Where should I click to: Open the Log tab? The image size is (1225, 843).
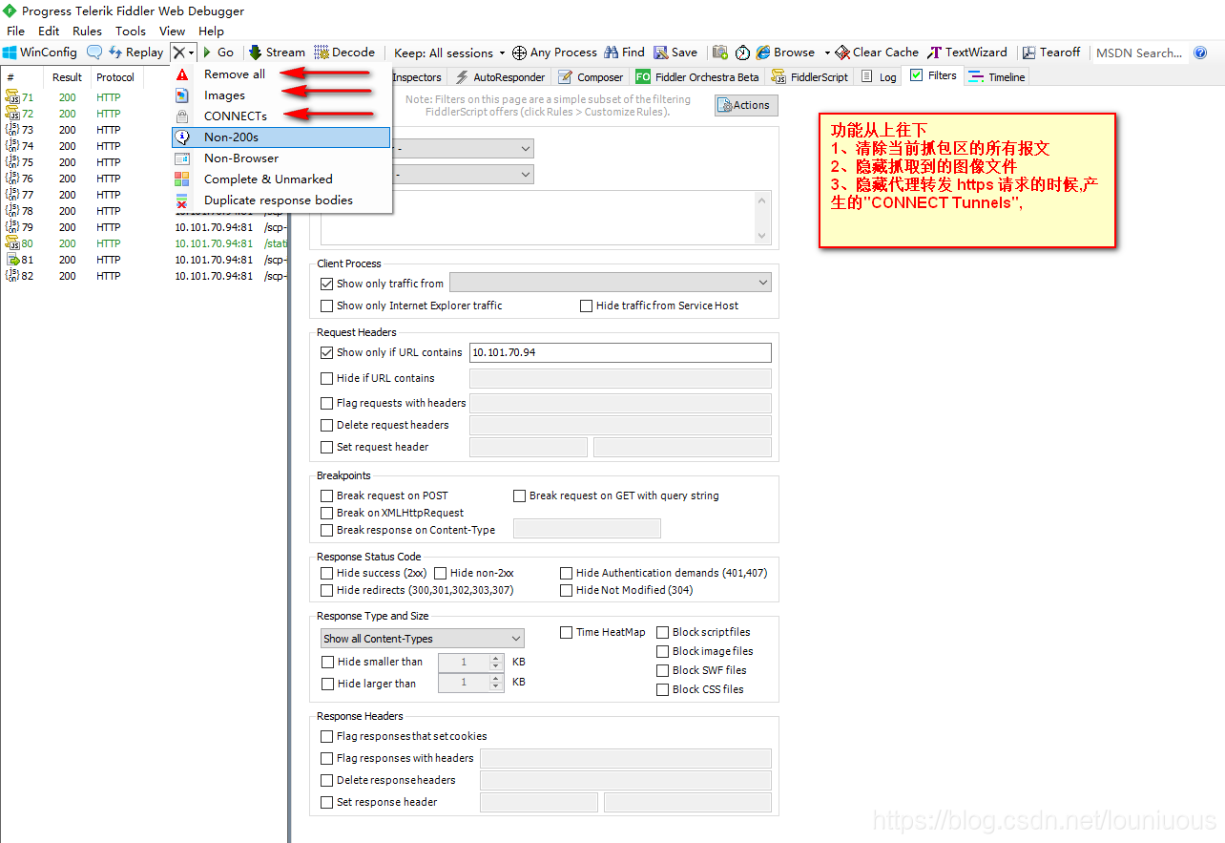880,77
